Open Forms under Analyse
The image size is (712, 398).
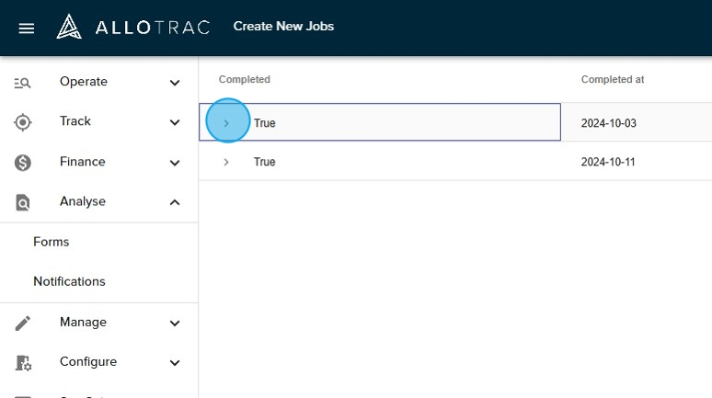(52, 242)
